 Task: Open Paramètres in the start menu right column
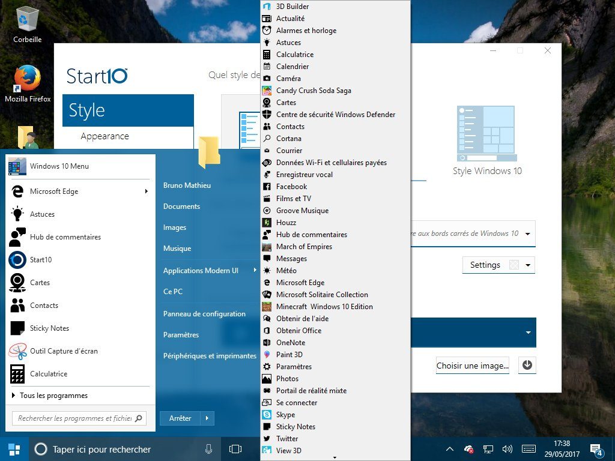pos(181,335)
